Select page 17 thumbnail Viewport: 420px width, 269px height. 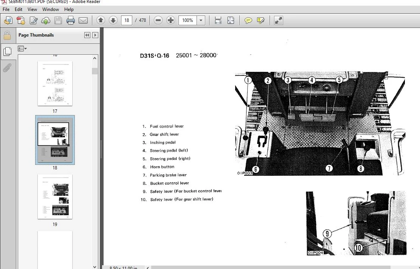pos(55,83)
